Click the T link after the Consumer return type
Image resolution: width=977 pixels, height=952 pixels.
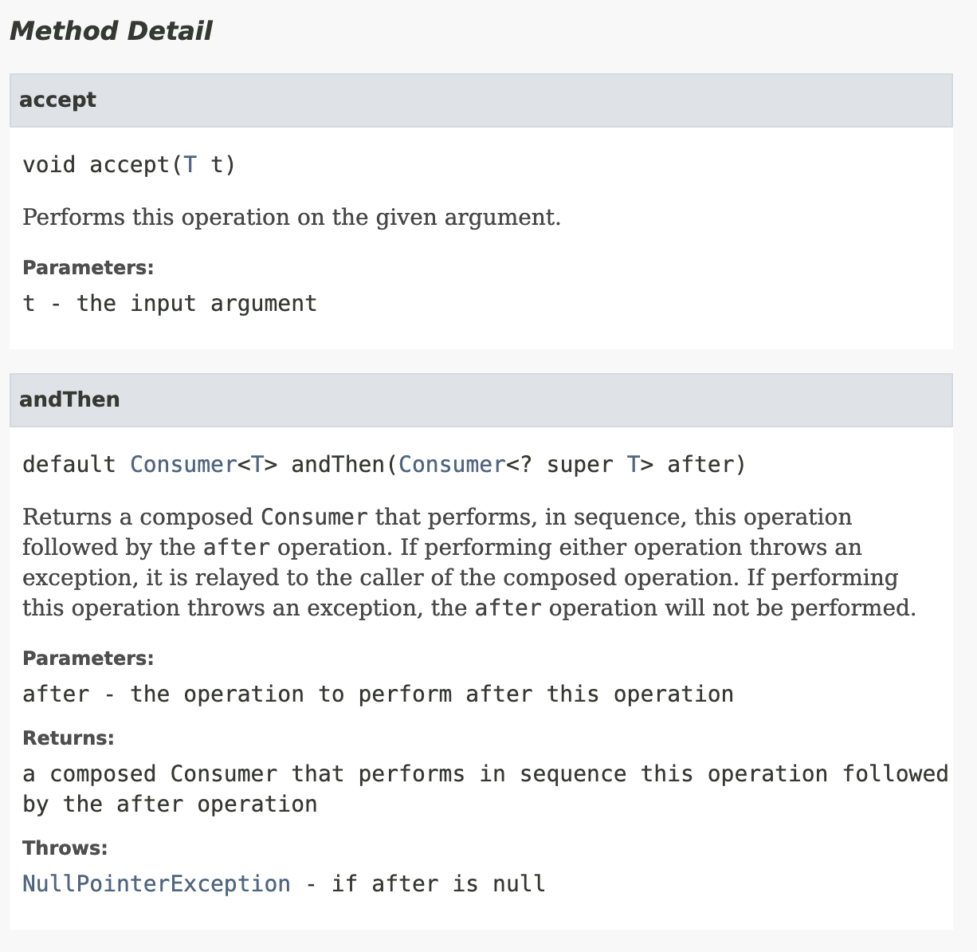click(x=257, y=464)
